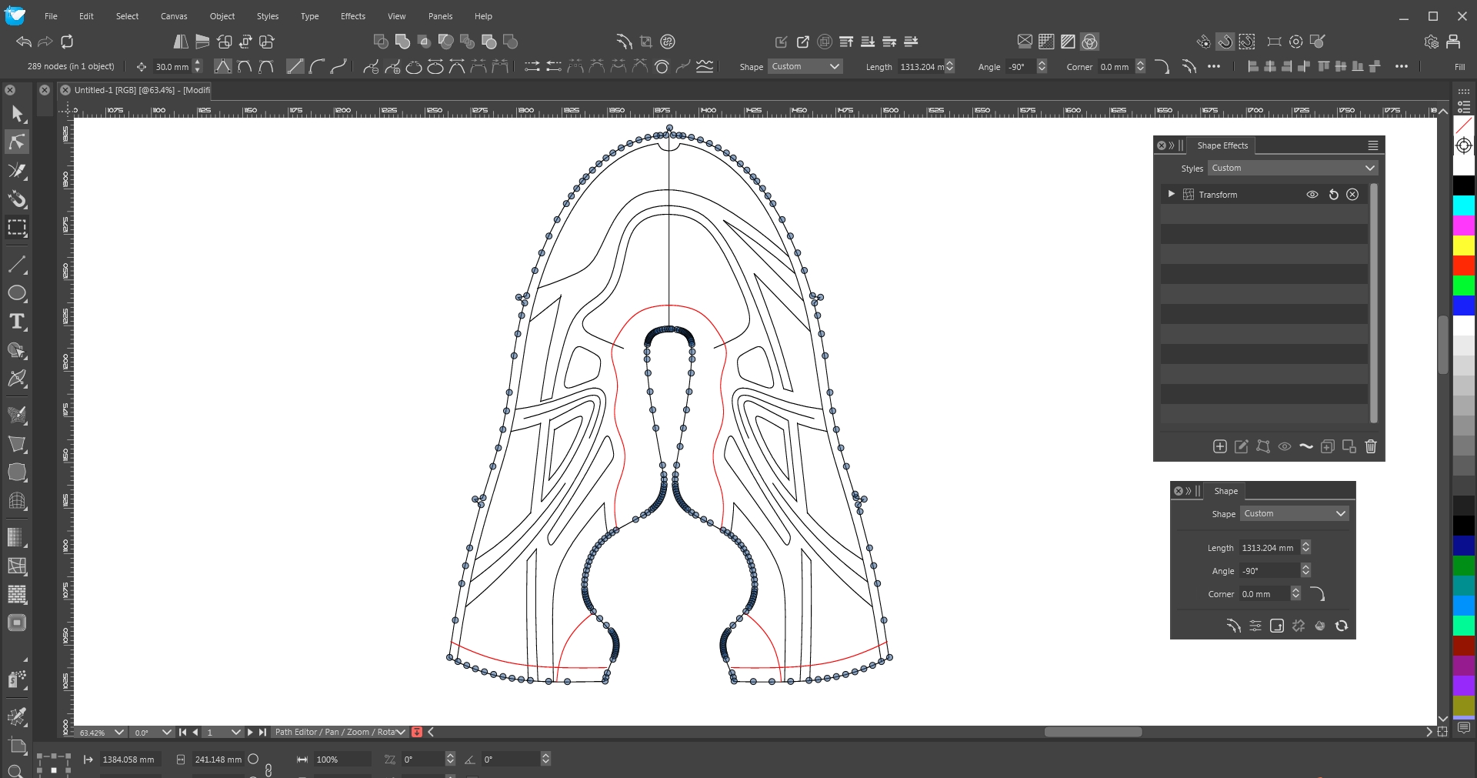Screen dimensions: 1477x778
Task: Toggle the proportions lock chain icon
Action: pos(268,769)
